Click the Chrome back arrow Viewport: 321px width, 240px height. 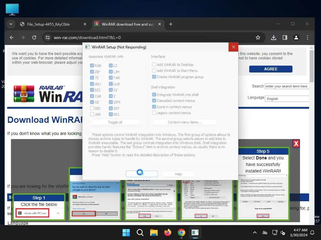point(12,37)
